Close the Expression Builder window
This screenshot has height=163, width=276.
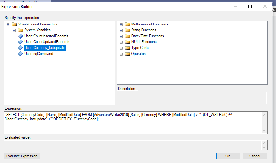265,6
